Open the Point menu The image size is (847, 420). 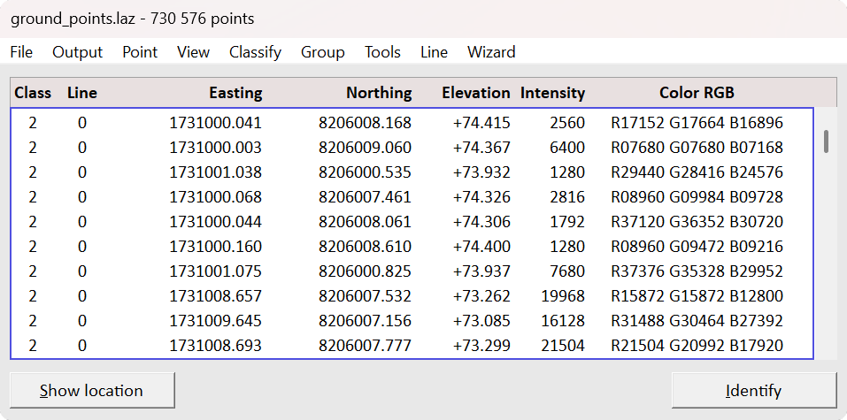(140, 52)
